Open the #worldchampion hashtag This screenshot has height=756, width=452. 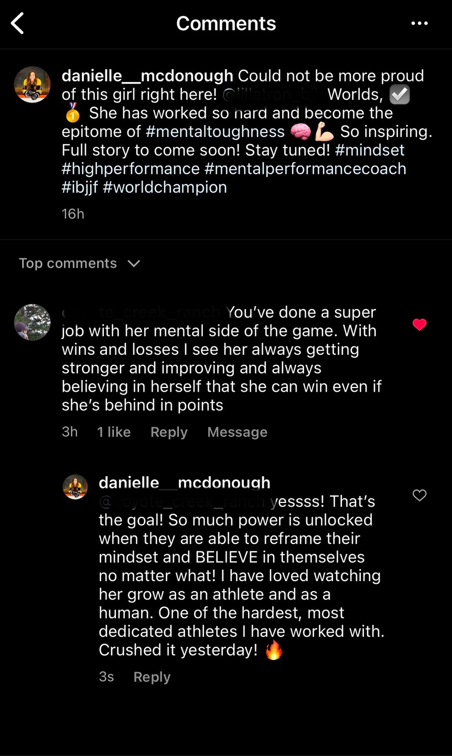tap(165, 187)
